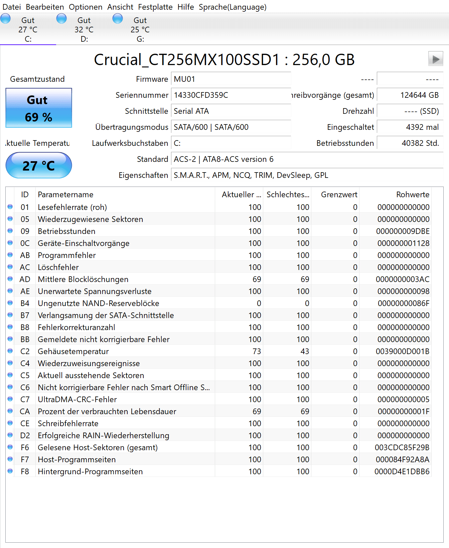449x548 pixels.
Task: Click the Rohwerte column header
Action: tap(395, 195)
